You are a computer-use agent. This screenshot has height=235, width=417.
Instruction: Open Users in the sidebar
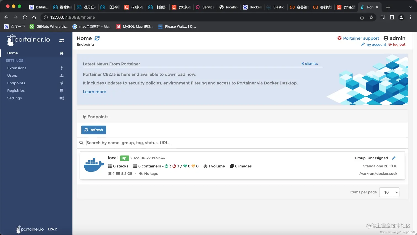tap(12, 76)
